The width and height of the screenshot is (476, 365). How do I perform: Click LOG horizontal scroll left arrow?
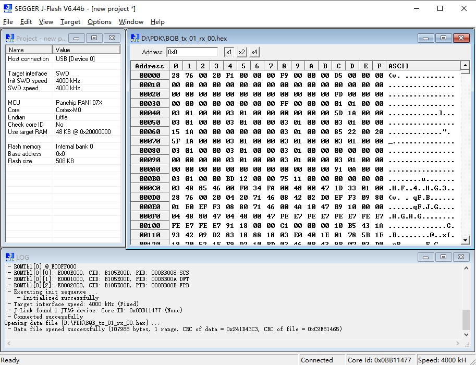(9, 344)
